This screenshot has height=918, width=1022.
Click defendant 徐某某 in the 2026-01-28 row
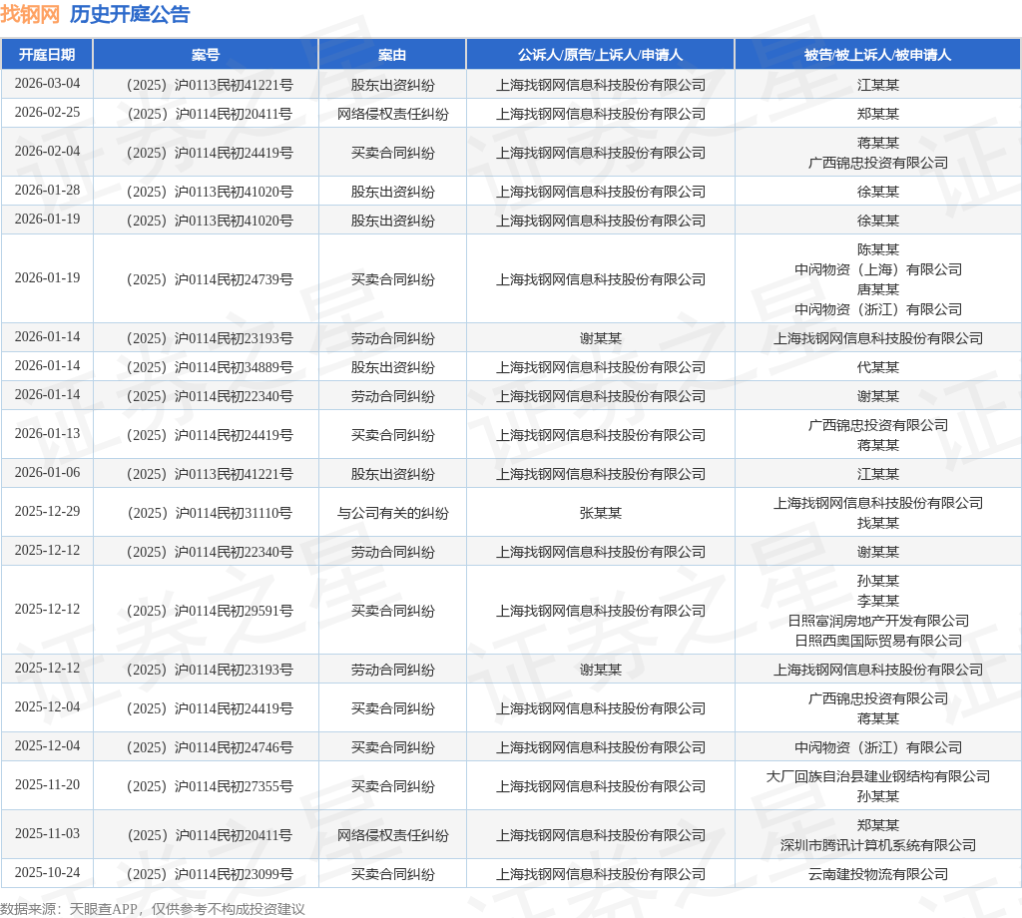click(x=878, y=192)
